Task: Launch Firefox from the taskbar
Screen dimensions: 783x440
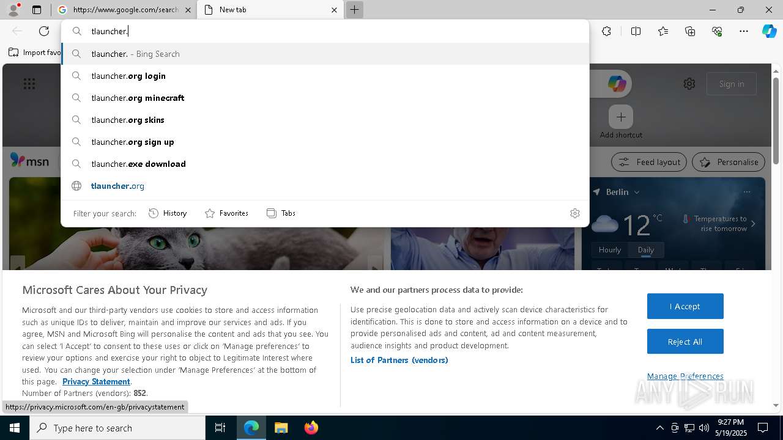Action: tap(311, 428)
